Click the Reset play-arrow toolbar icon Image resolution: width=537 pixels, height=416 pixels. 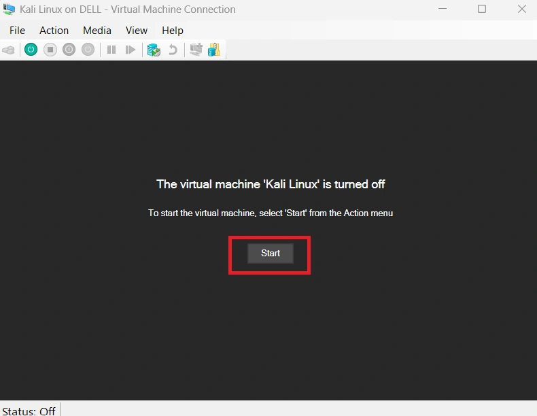point(130,50)
